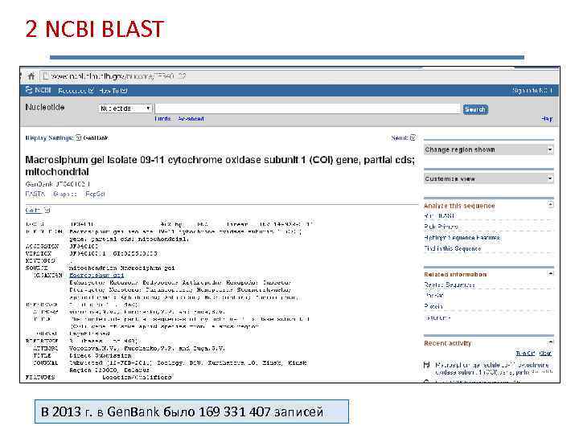
Task: Open the Taxonomy related link
Action: tap(437, 317)
